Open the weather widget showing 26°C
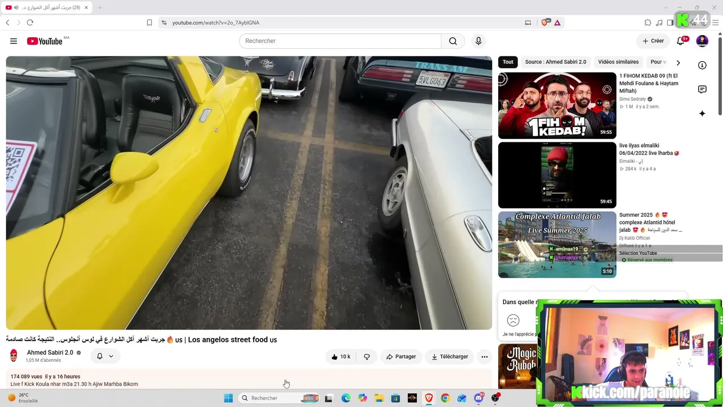The width and height of the screenshot is (723, 407). (x=23, y=398)
